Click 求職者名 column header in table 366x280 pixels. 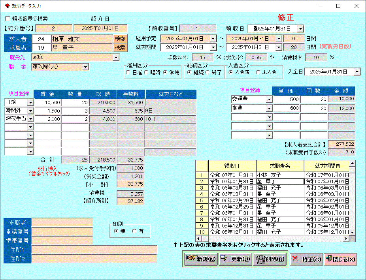pos(280,166)
